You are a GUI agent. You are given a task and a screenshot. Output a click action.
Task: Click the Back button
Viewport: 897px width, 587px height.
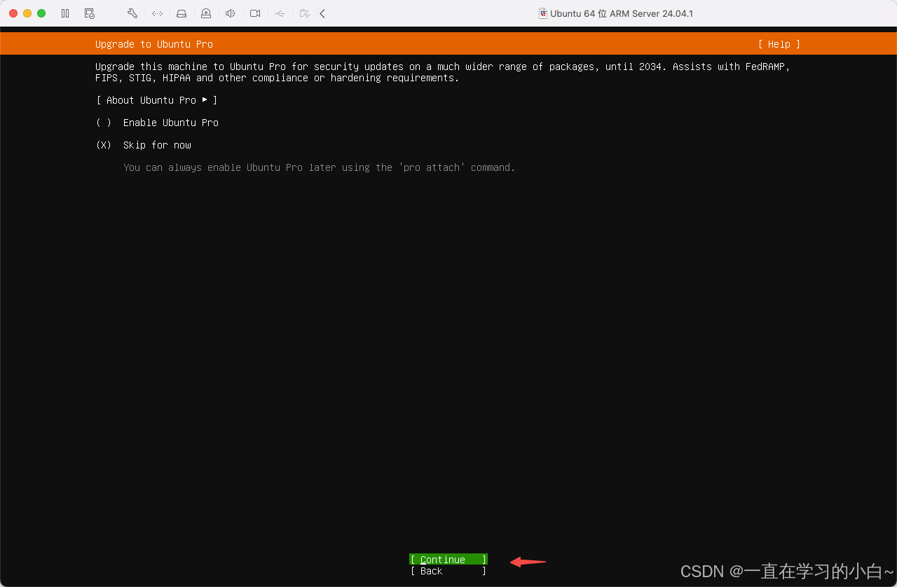tap(448, 571)
